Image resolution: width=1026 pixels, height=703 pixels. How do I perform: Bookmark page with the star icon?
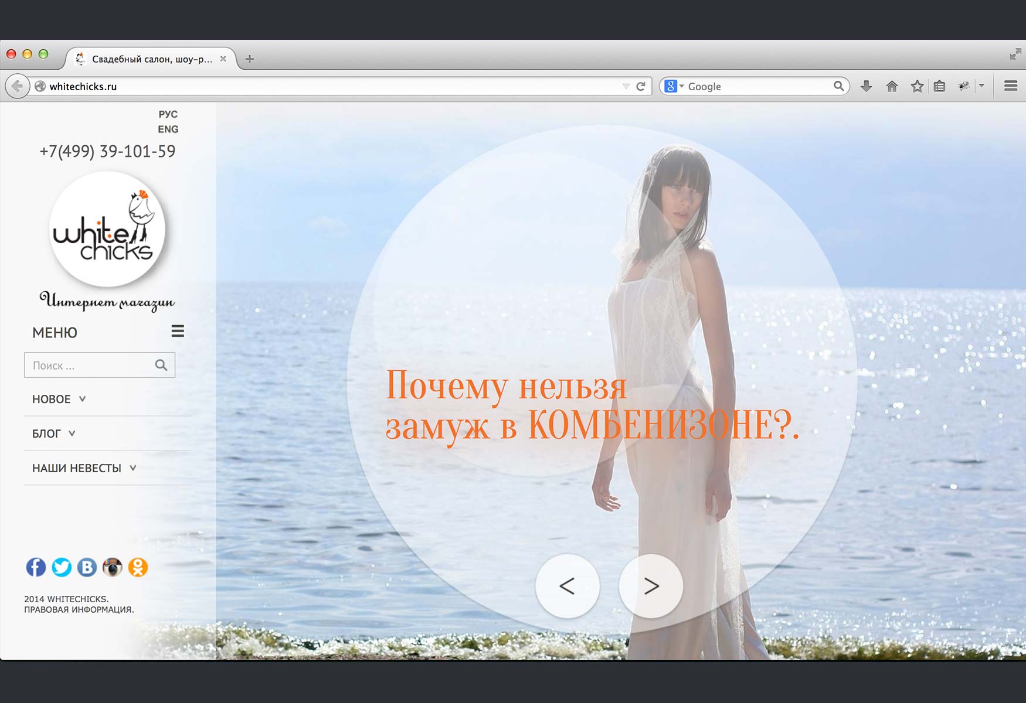(917, 87)
